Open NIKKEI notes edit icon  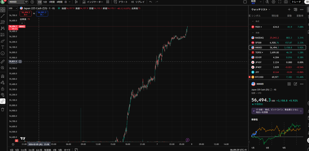click(x=295, y=84)
